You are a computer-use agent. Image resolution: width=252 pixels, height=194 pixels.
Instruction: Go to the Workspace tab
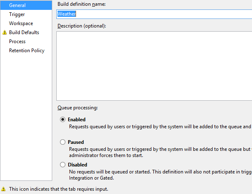tap(21, 23)
